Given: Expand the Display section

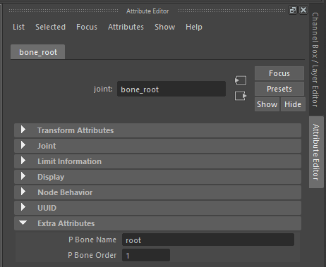Looking at the screenshot, I should point(157,177).
